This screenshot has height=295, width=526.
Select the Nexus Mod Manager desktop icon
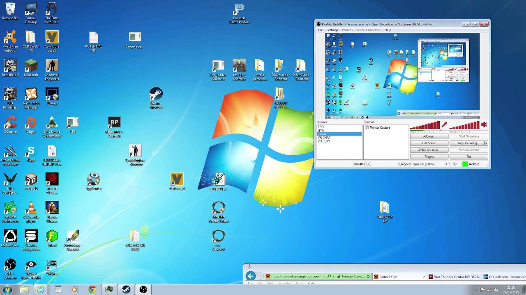tap(31, 98)
